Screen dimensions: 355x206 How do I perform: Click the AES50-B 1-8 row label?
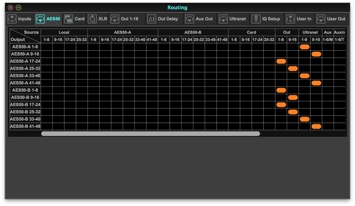click(25, 90)
